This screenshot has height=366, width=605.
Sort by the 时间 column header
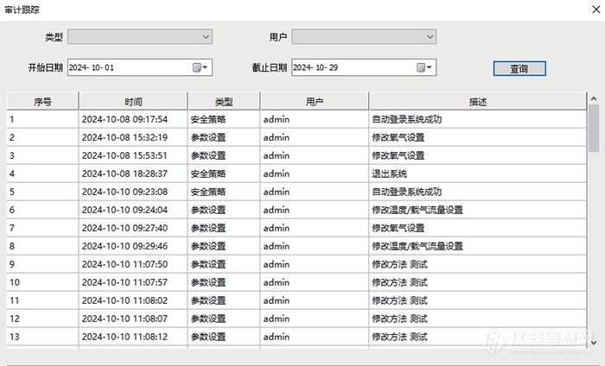(x=132, y=102)
